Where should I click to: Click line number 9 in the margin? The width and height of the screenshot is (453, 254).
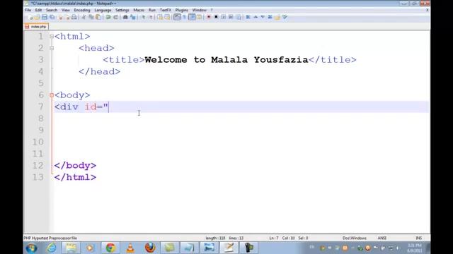click(x=41, y=130)
